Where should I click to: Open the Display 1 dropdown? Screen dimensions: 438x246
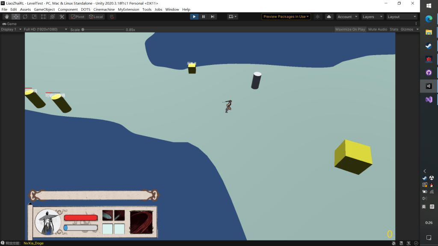coord(11,29)
